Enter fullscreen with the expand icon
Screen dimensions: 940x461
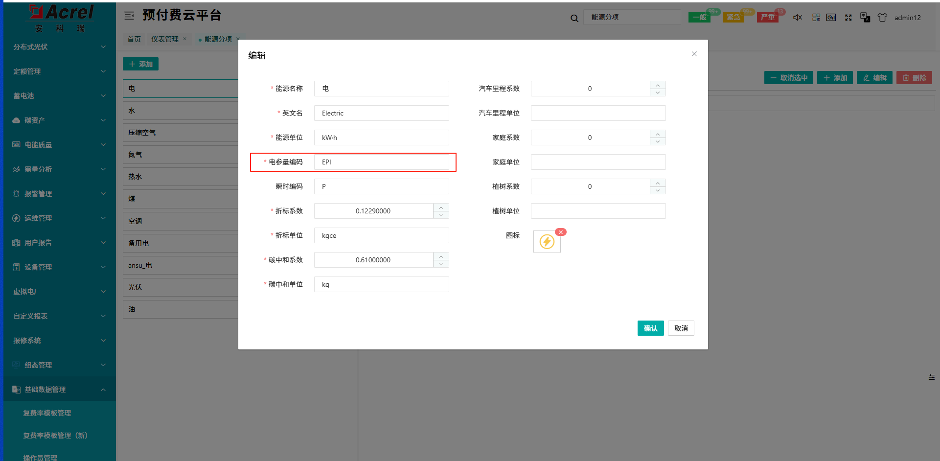(848, 18)
